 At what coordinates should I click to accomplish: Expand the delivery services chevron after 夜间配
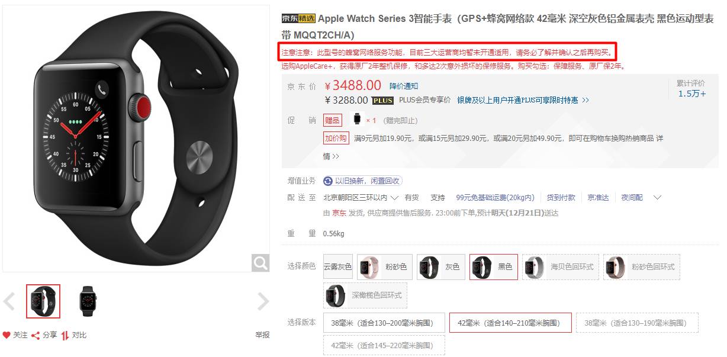[657, 198]
